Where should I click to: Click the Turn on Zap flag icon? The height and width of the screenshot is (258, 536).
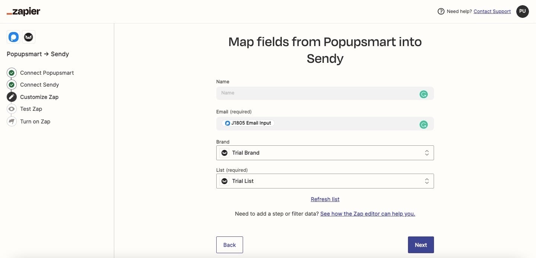[12, 122]
